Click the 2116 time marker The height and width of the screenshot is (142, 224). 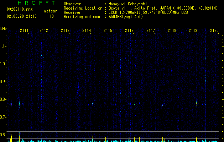click(x=129, y=31)
